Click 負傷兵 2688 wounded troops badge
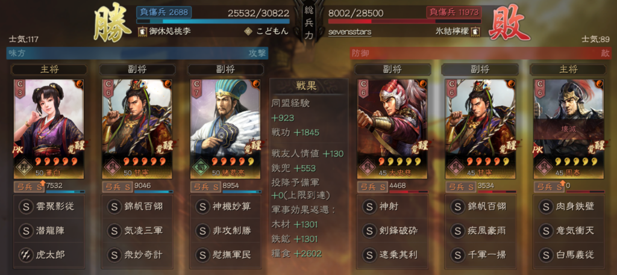This screenshot has height=275, width=617. pyautogui.click(x=164, y=12)
